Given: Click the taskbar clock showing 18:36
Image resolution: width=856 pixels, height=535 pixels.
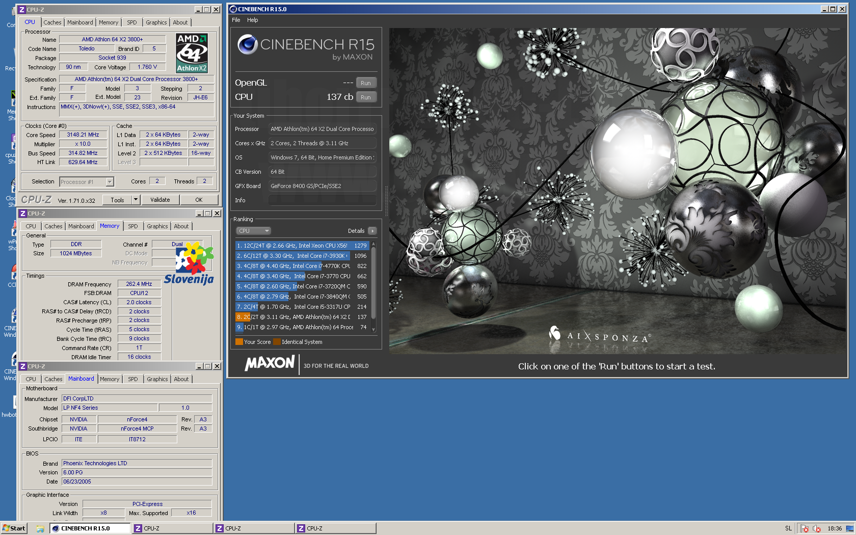Looking at the screenshot, I should (x=835, y=528).
